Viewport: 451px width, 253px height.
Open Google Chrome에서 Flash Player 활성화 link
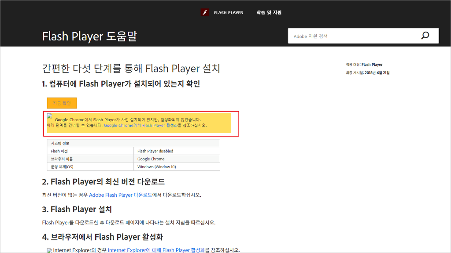[140, 125]
